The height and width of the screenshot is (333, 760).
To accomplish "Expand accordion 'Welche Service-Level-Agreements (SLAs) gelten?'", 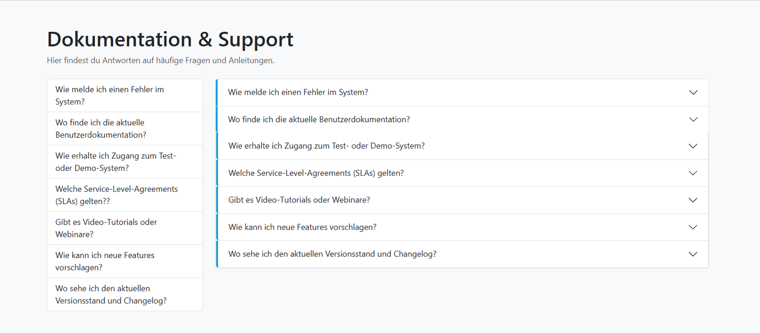I will (x=316, y=173).
